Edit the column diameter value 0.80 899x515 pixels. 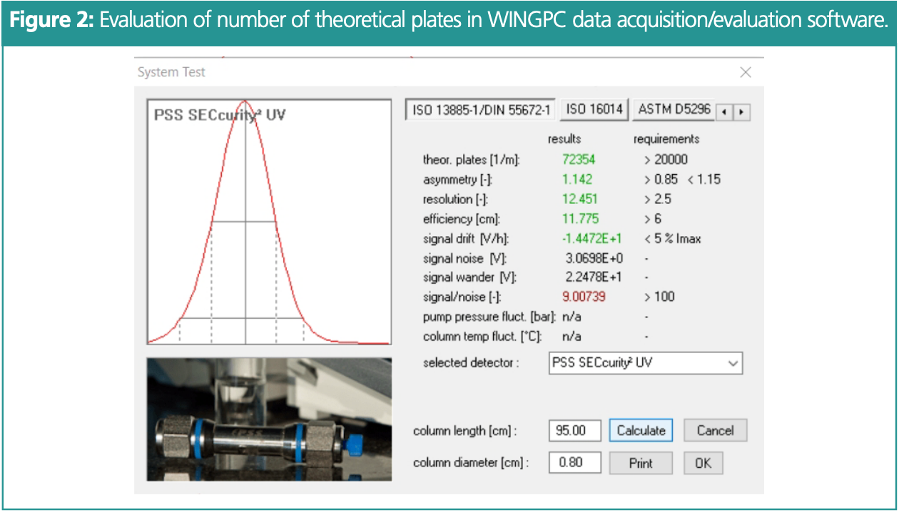tap(574, 462)
